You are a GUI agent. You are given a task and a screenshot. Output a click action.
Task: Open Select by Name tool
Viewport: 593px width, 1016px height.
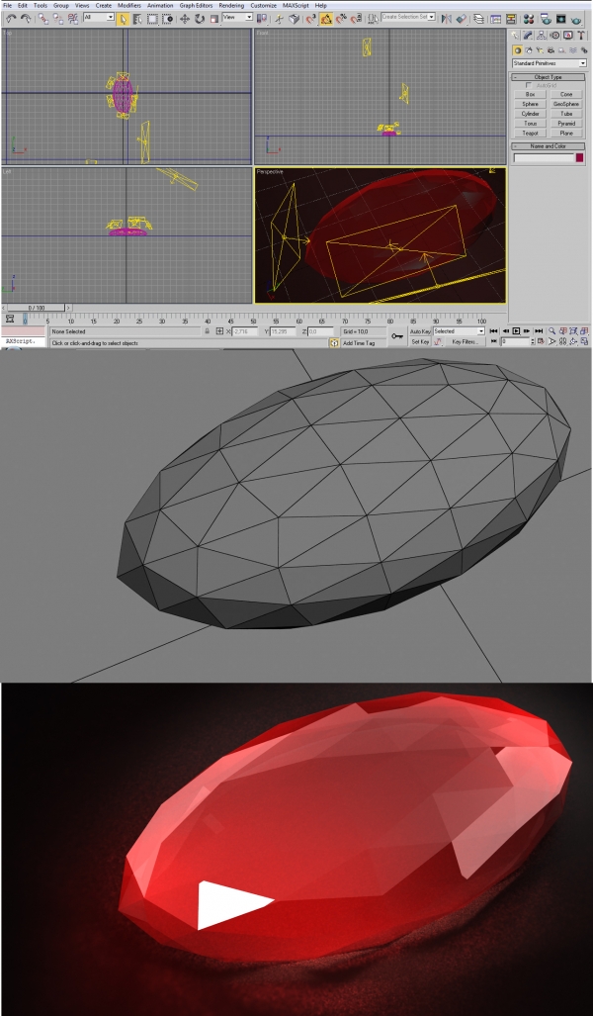[137, 19]
